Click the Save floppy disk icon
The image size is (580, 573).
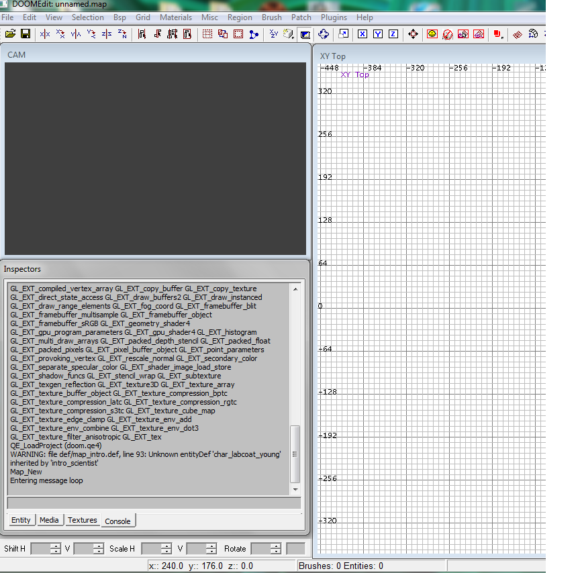click(x=26, y=34)
